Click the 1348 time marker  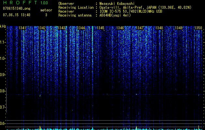point(159,28)
